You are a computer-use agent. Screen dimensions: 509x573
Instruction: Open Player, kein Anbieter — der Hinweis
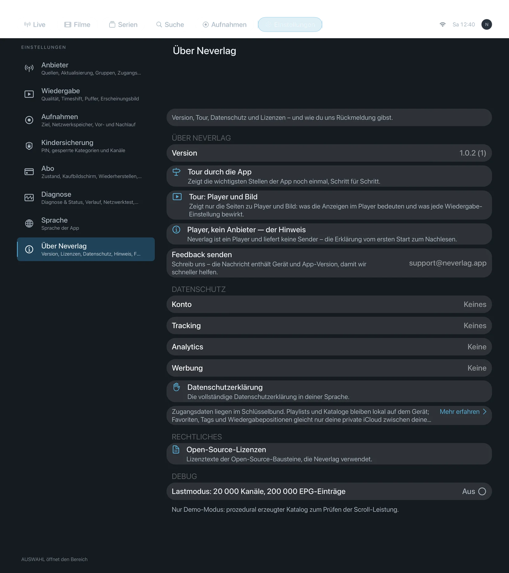(329, 234)
